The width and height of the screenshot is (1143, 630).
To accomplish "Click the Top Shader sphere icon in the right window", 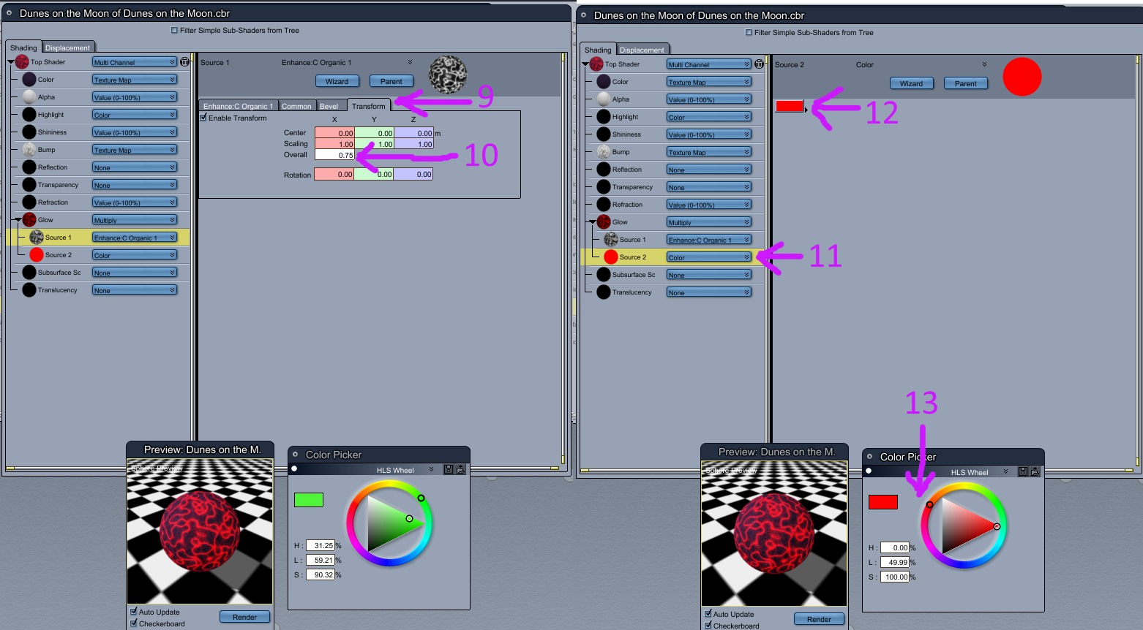I will (596, 64).
